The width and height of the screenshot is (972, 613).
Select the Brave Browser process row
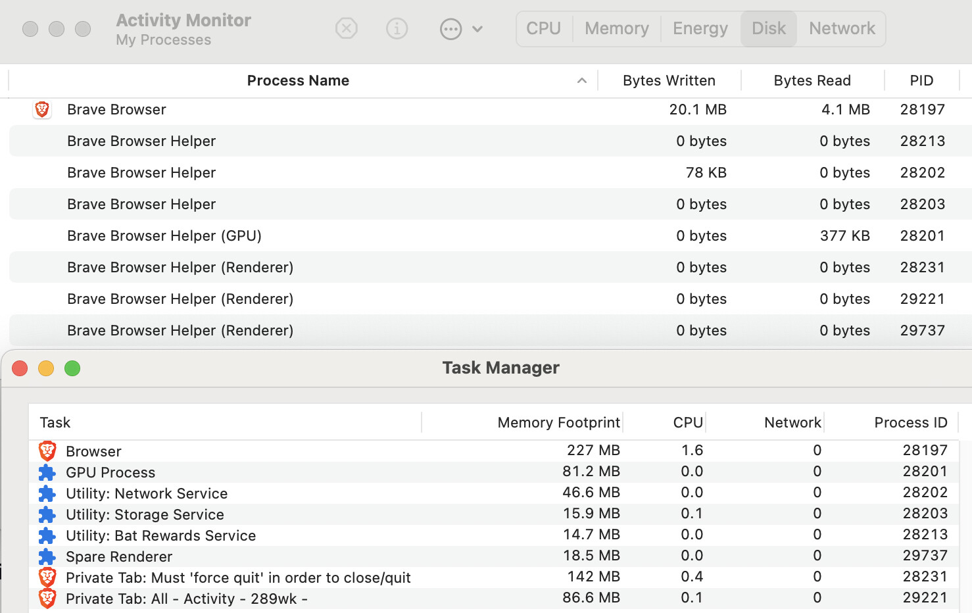[490, 109]
